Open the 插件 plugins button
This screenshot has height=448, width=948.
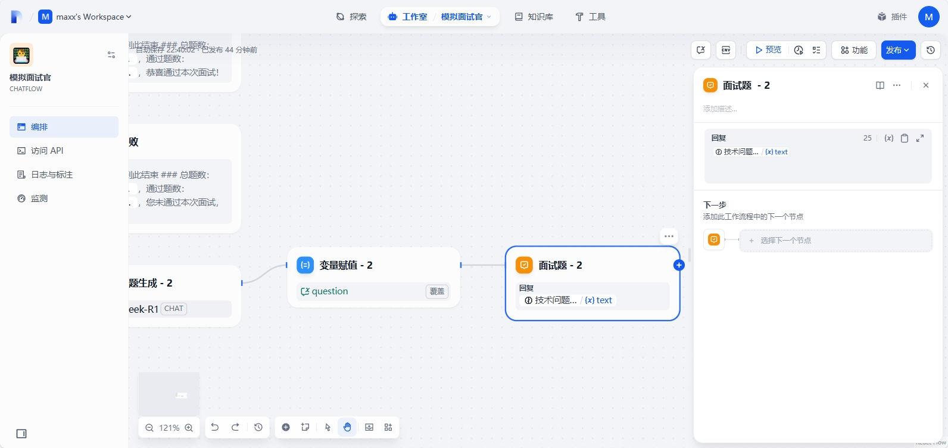892,17
